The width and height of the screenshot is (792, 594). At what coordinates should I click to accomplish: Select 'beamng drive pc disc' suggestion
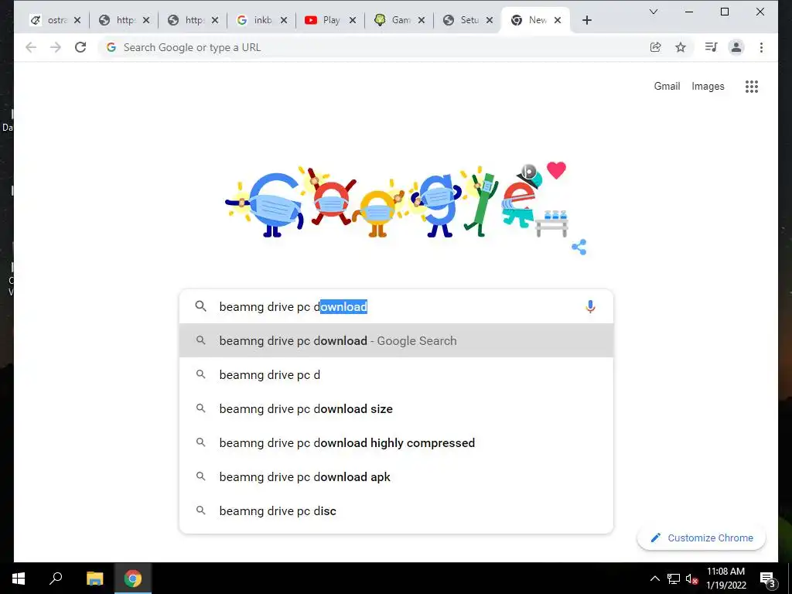[397, 510]
